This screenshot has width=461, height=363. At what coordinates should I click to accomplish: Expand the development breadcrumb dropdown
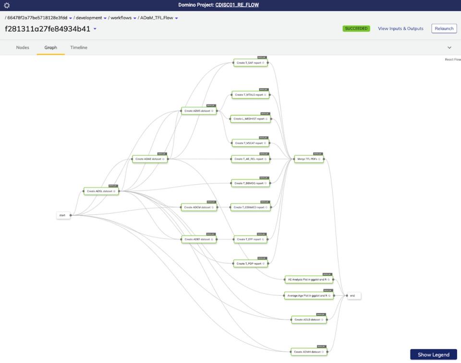click(x=105, y=18)
